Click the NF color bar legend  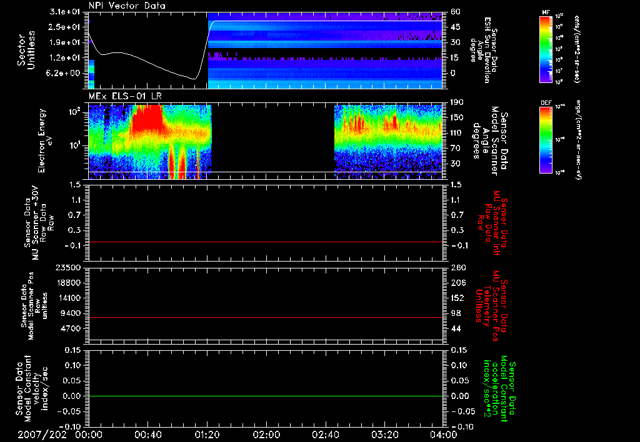point(547,49)
